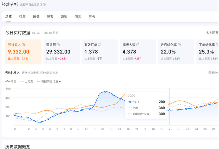Open the 有效订单 help icon

coord(100,45)
